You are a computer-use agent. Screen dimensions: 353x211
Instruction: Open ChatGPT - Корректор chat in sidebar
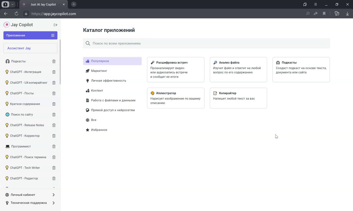coord(25,136)
